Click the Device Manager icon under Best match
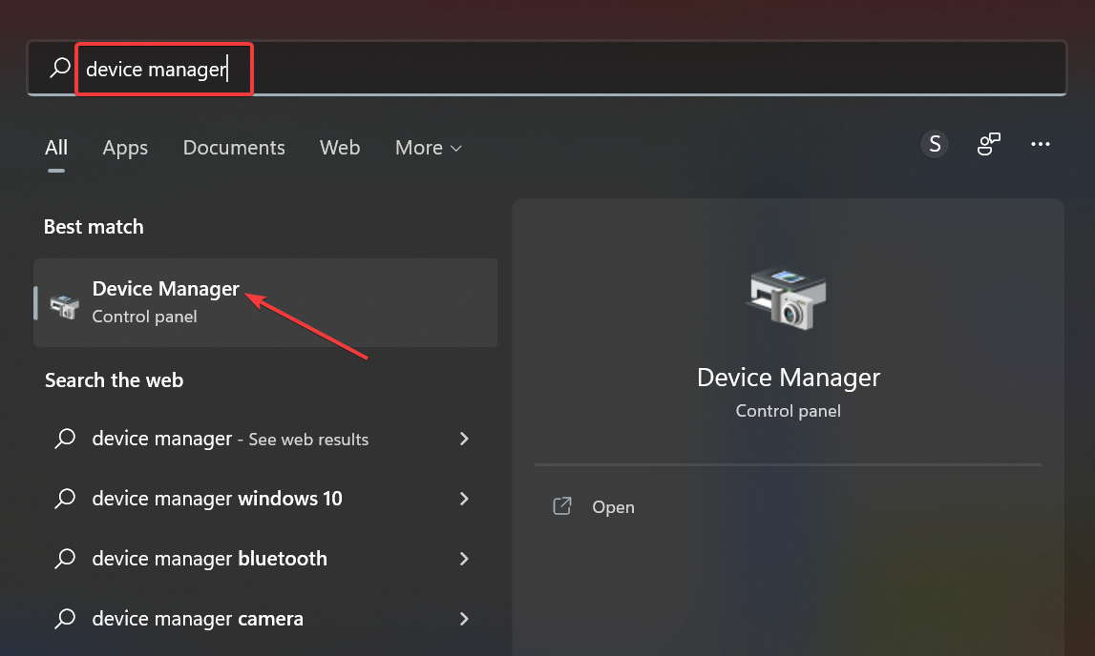Viewport: 1095px width, 656px height. [x=64, y=301]
